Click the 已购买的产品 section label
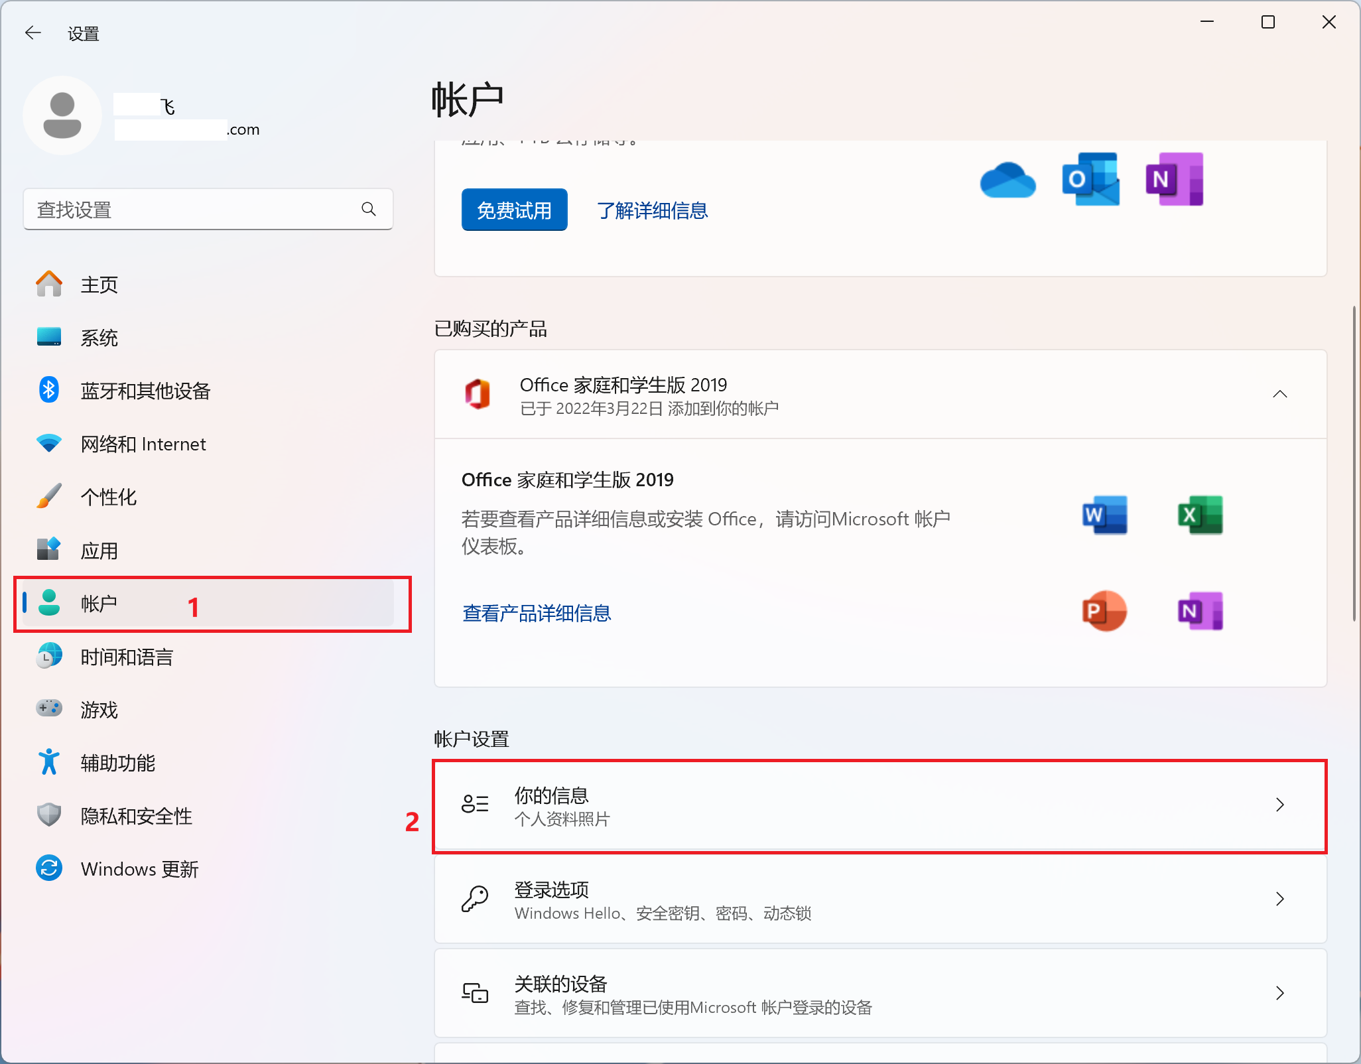 (x=491, y=328)
